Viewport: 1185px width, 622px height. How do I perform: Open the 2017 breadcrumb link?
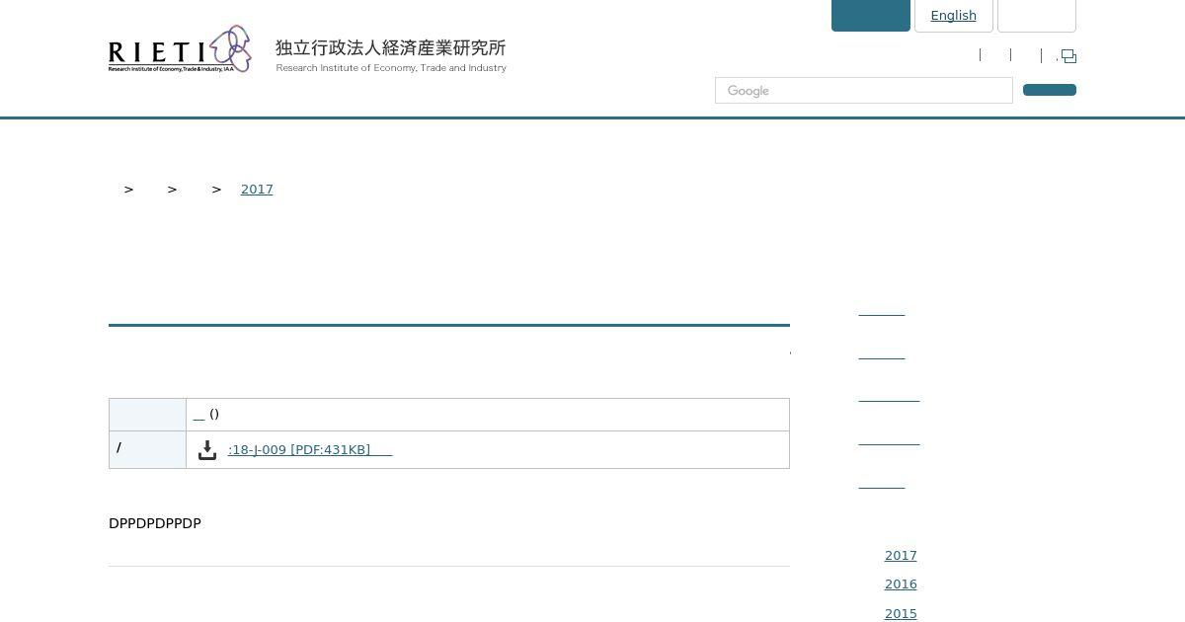pyautogui.click(x=257, y=190)
